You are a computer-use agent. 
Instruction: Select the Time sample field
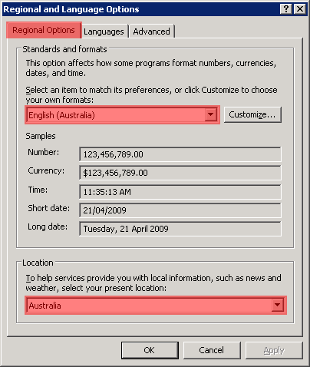[x=180, y=192]
